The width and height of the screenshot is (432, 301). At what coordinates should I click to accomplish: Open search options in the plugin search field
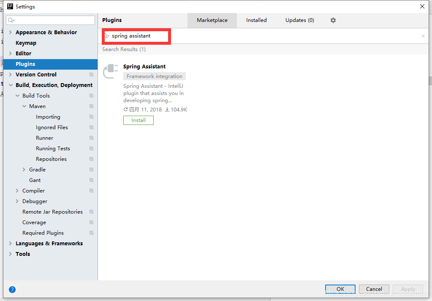point(106,36)
